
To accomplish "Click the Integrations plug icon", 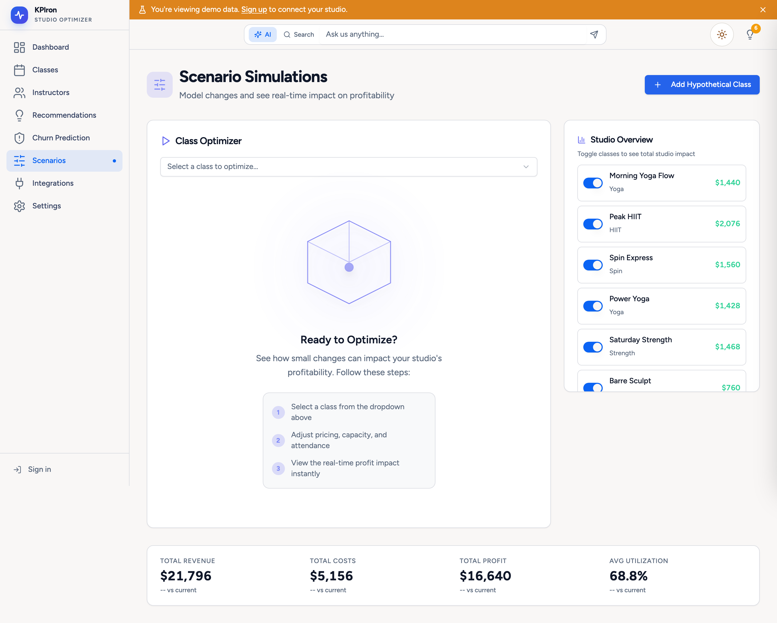I will coord(19,184).
